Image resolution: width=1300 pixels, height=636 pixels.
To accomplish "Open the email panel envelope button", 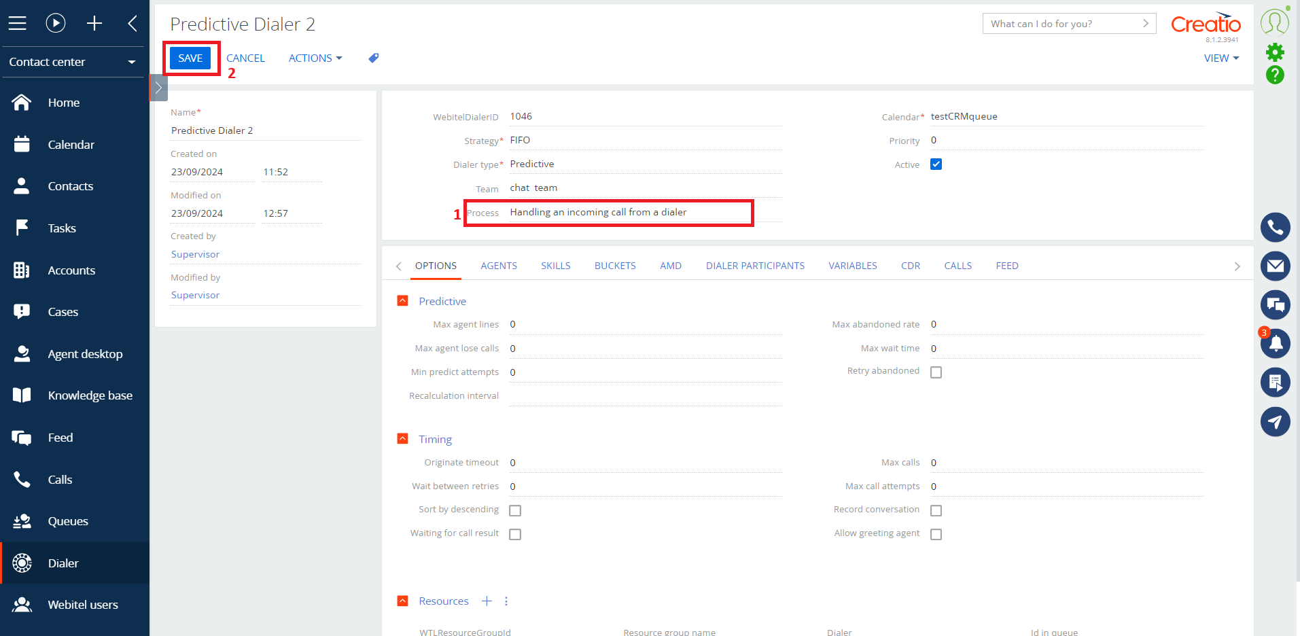I will [1276, 266].
